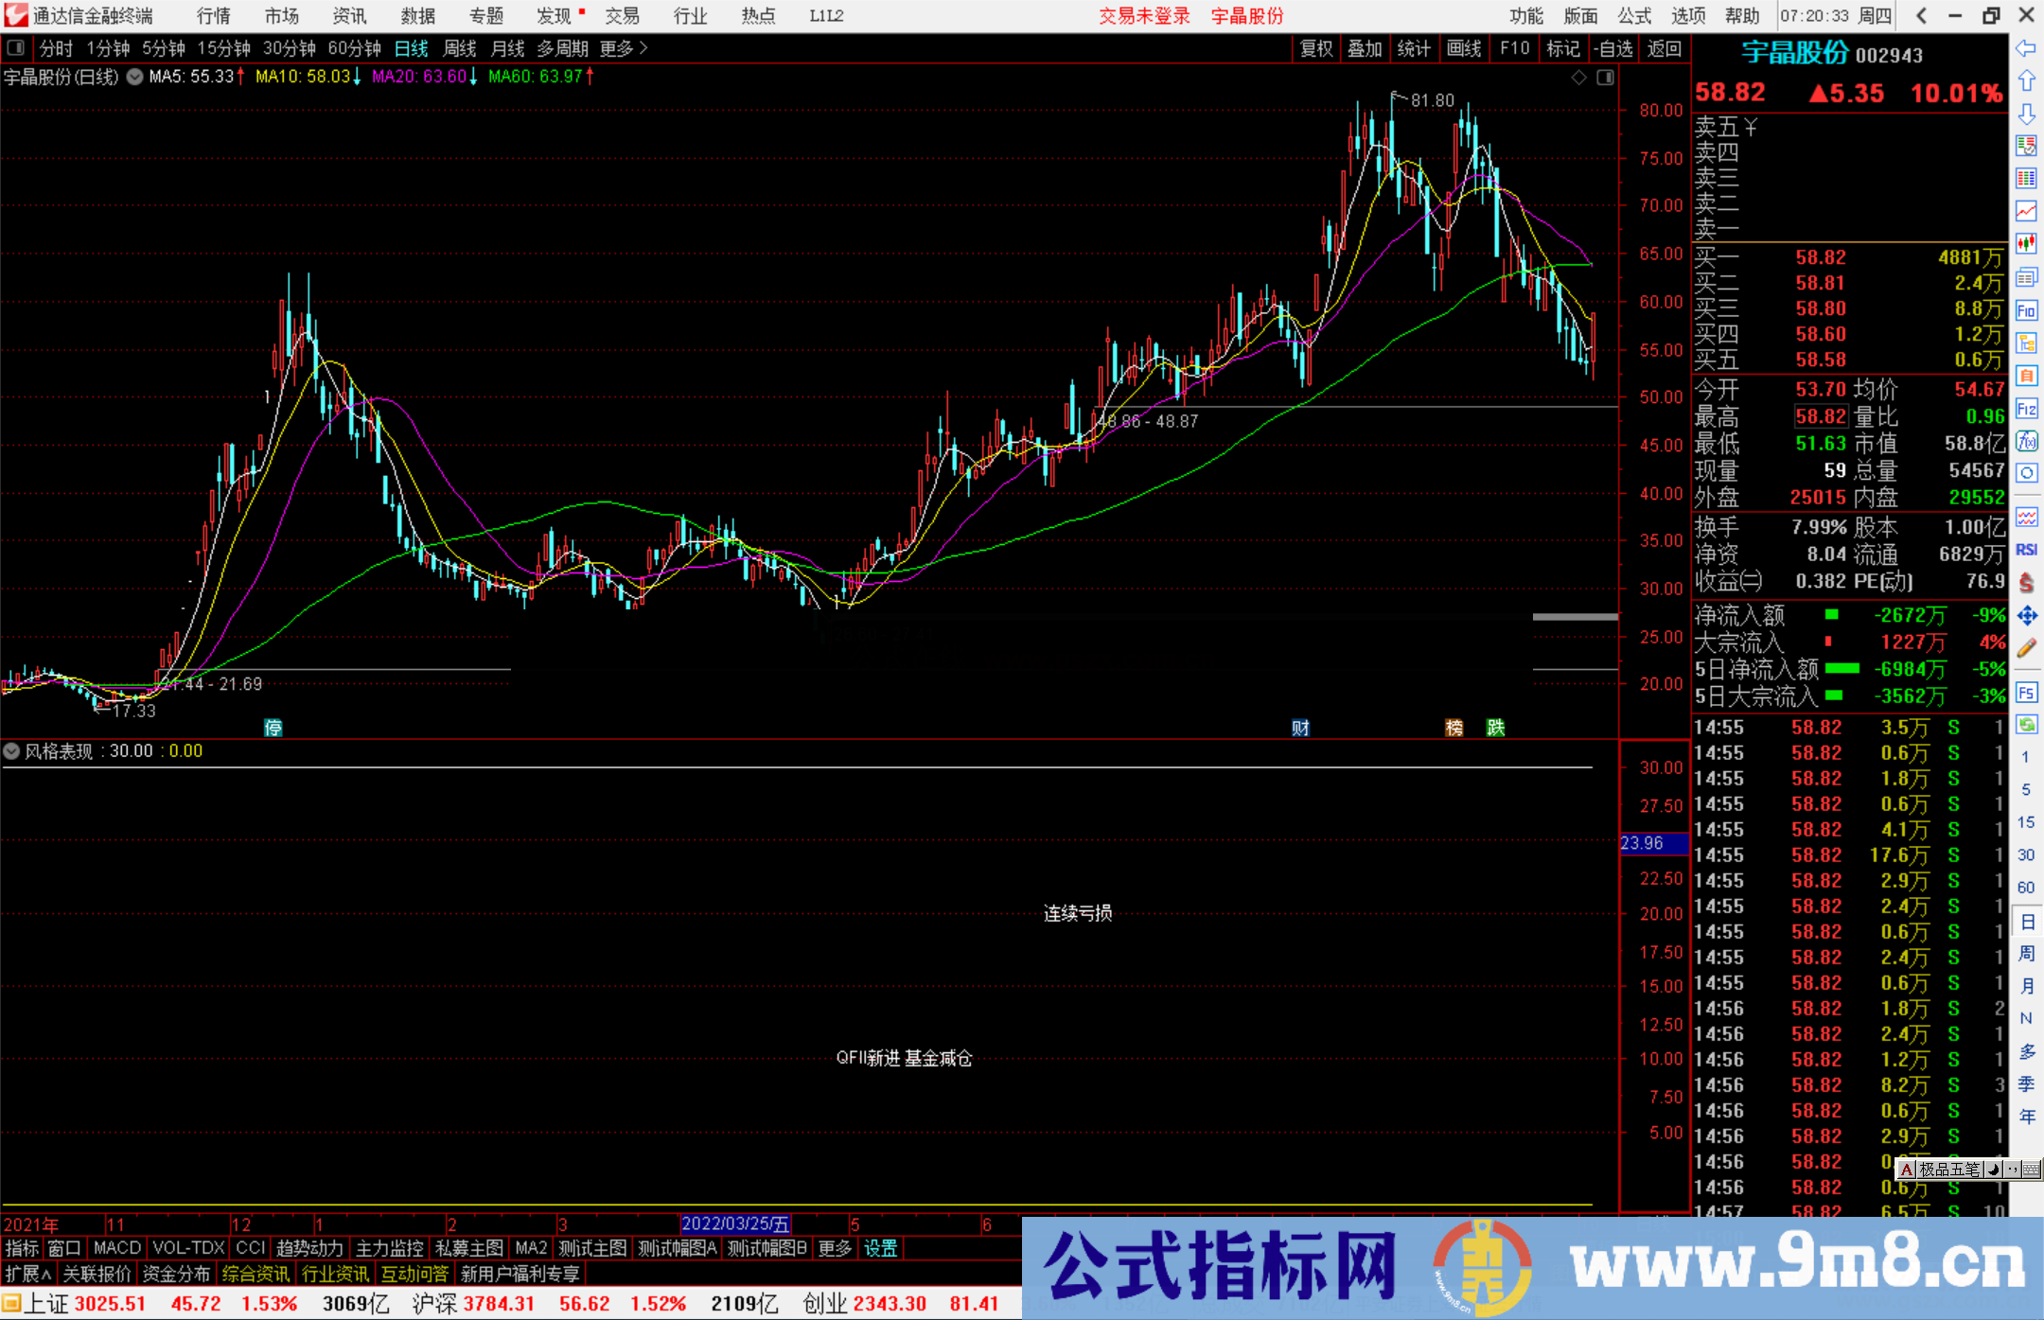Collapse the 风格表现 indicator panel arrow

11,750
